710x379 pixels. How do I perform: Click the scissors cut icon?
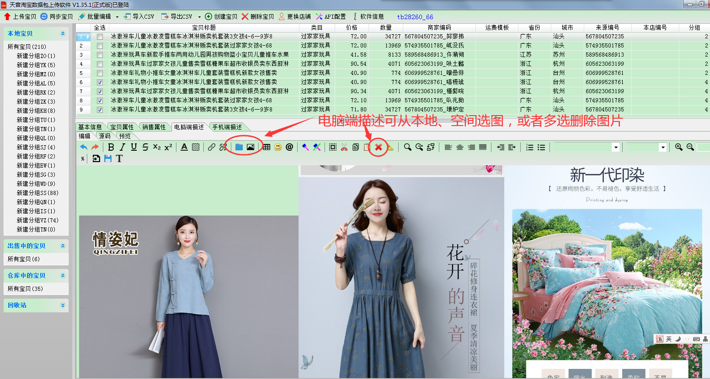(x=344, y=147)
